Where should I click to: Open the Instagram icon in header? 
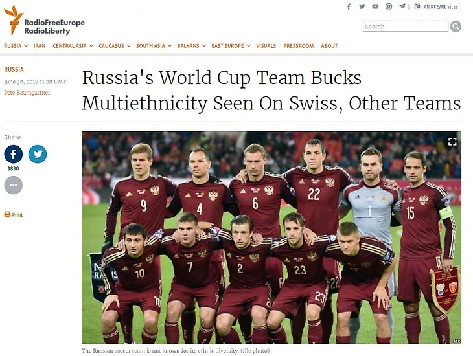[389, 6]
